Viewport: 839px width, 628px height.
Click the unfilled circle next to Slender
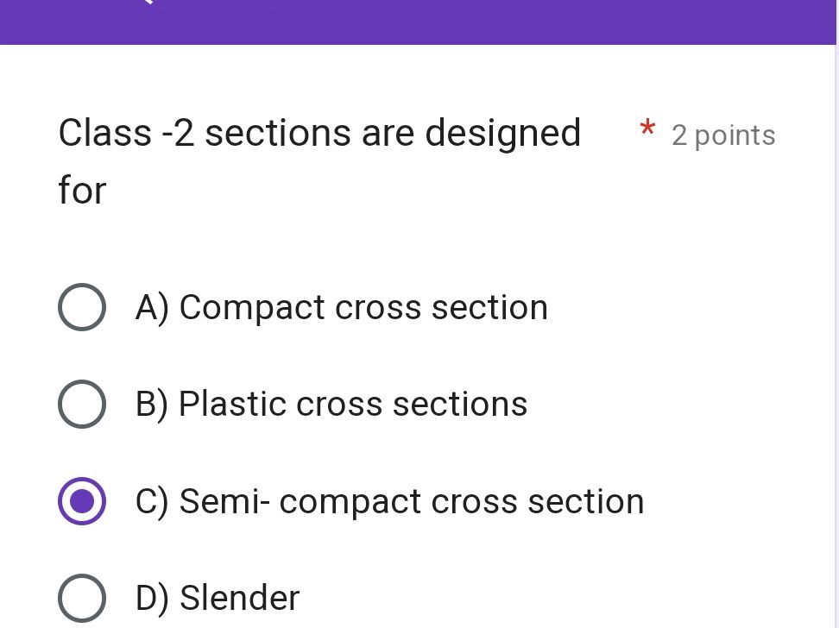[x=82, y=598]
